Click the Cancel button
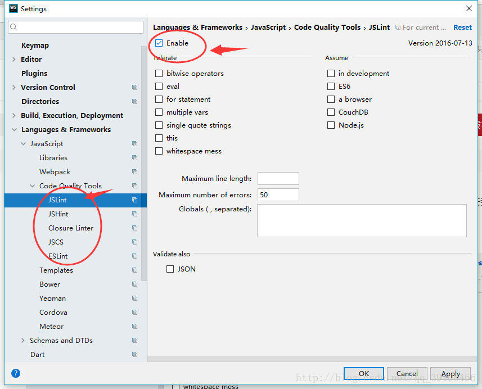 pos(407,373)
